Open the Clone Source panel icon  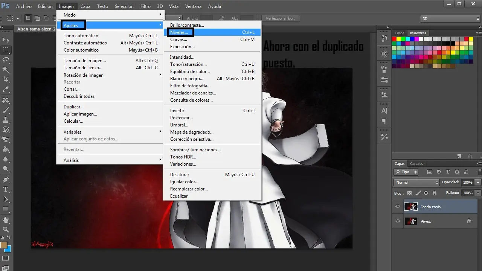(384, 95)
